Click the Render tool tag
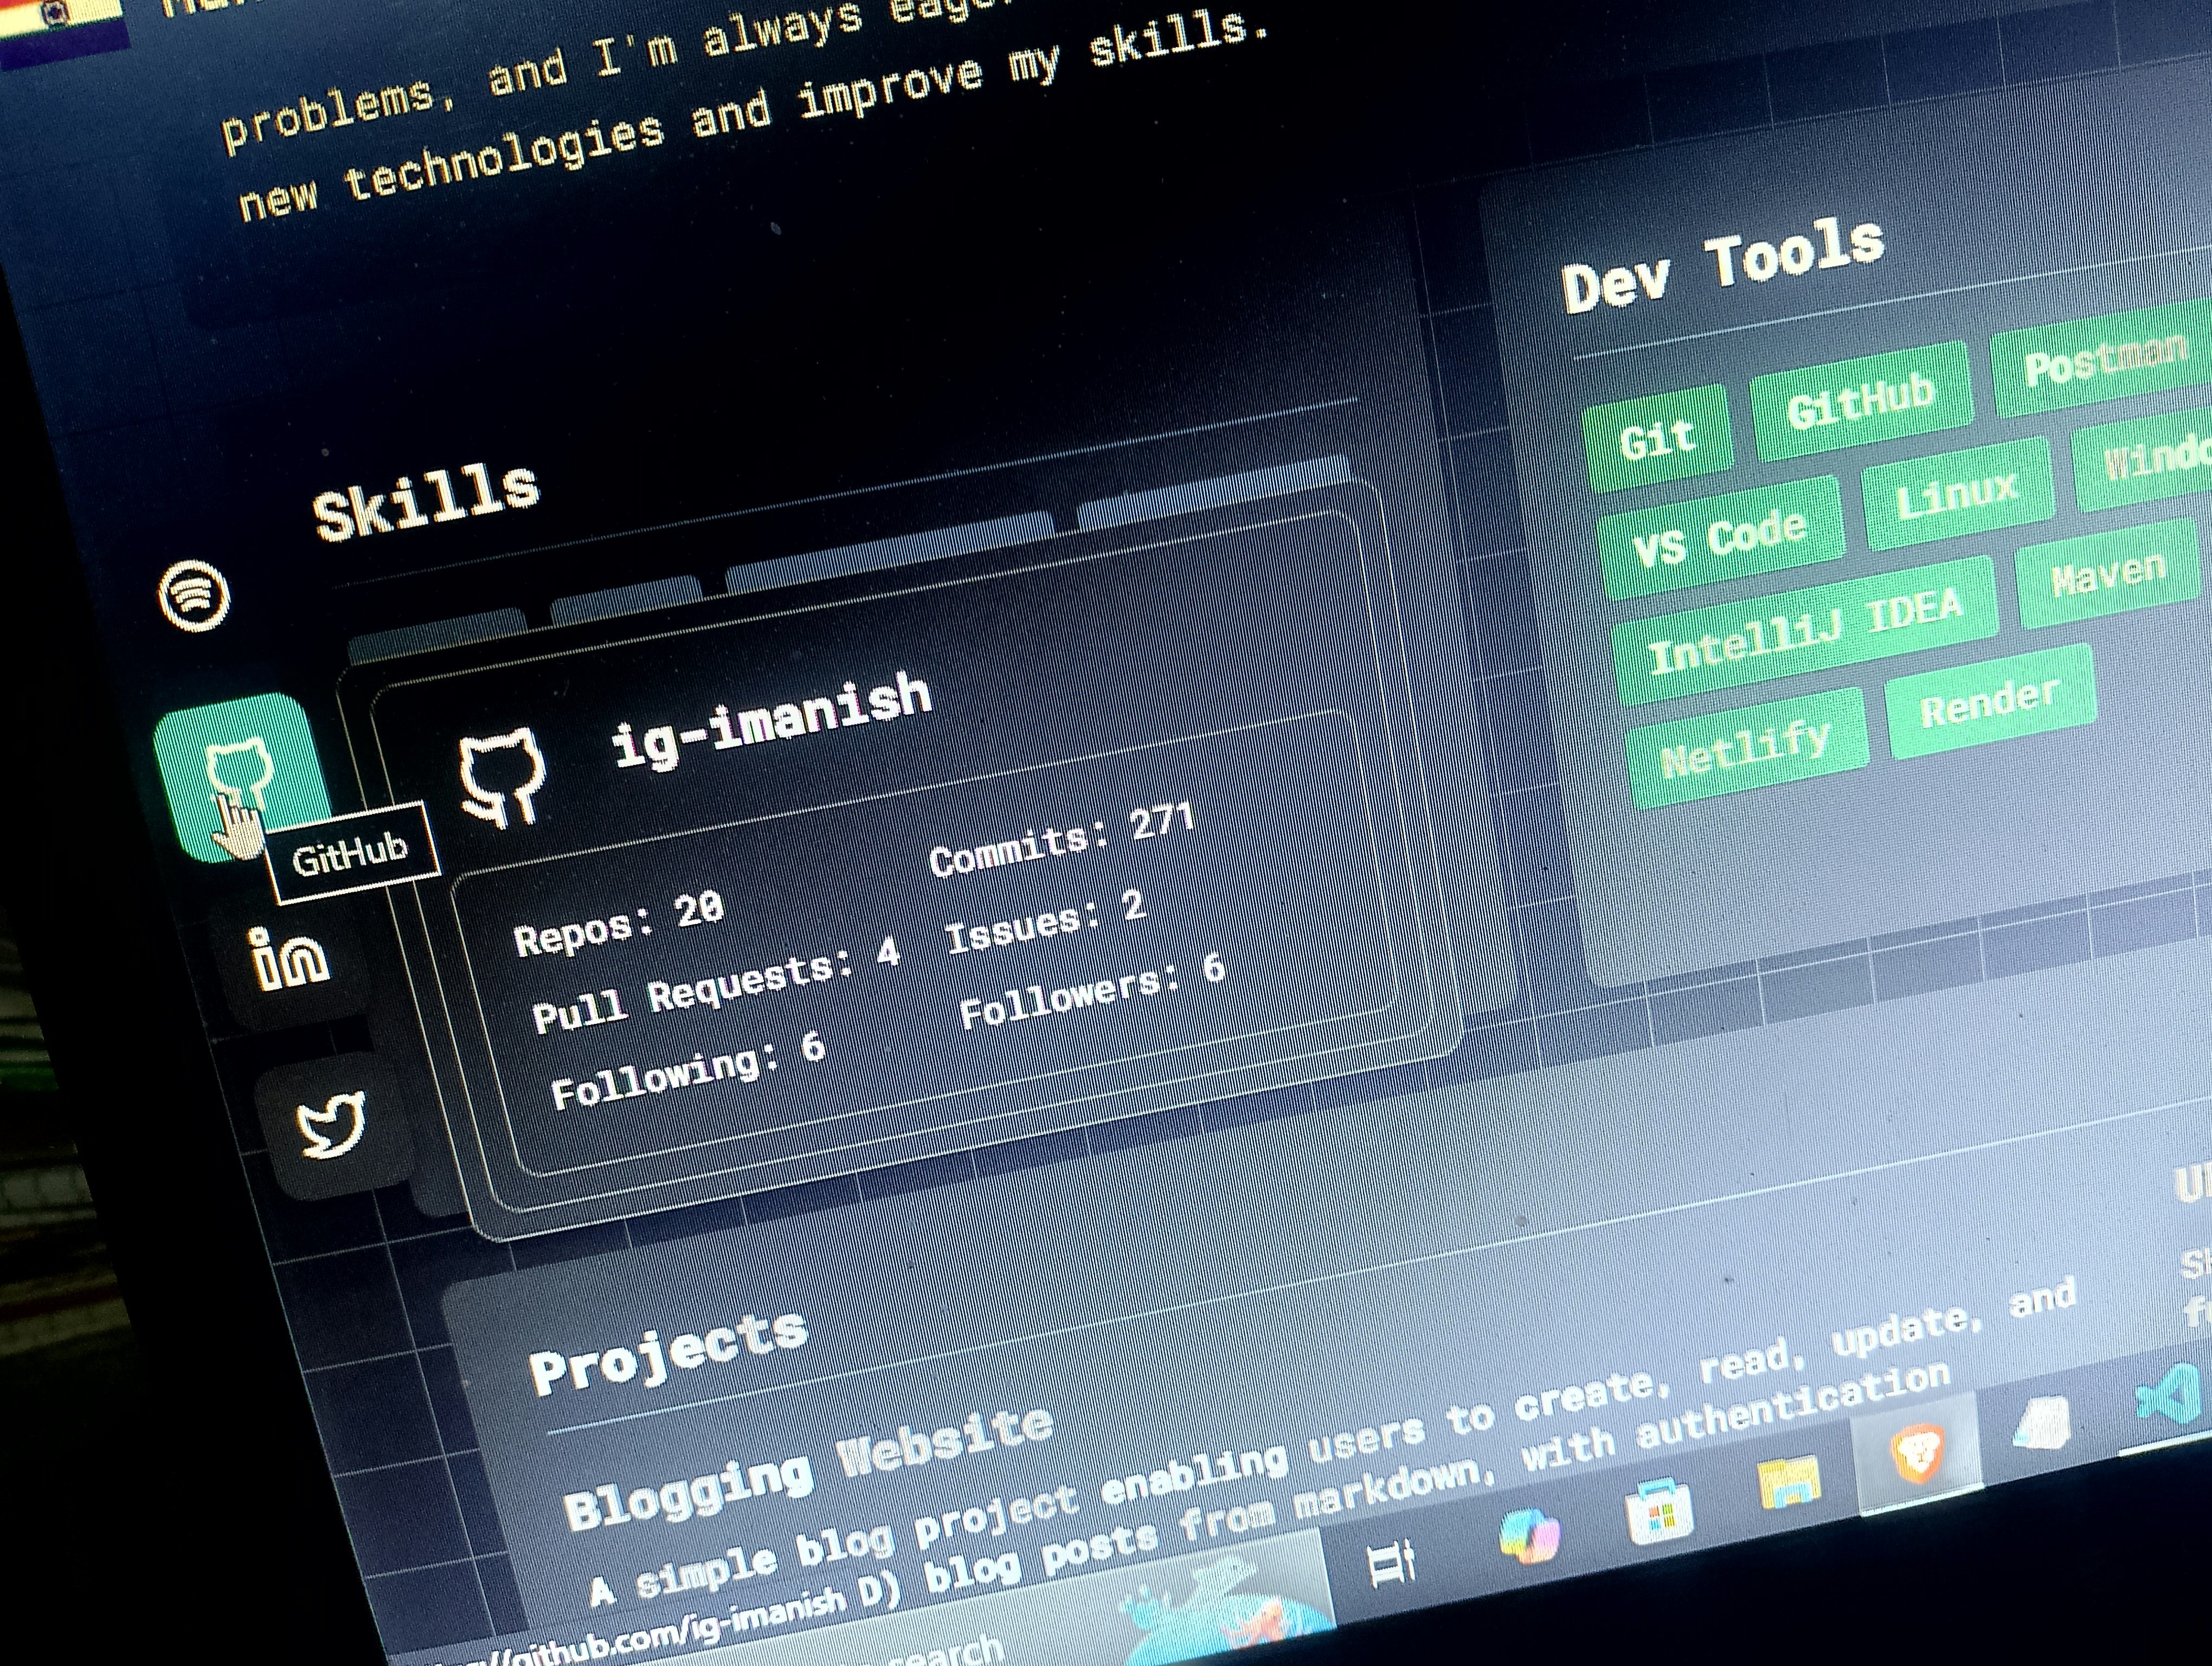The width and height of the screenshot is (2212, 1666). (1989, 704)
